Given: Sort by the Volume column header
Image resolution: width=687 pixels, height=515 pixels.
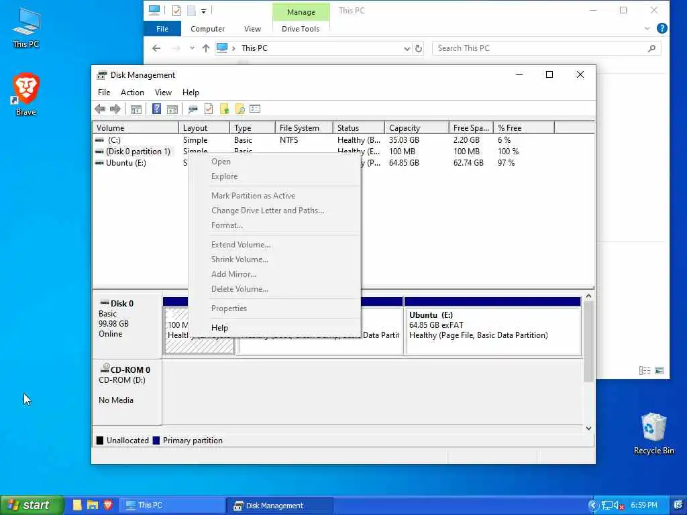Looking at the screenshot, I should pyautogui.click(x=136, y=128).
